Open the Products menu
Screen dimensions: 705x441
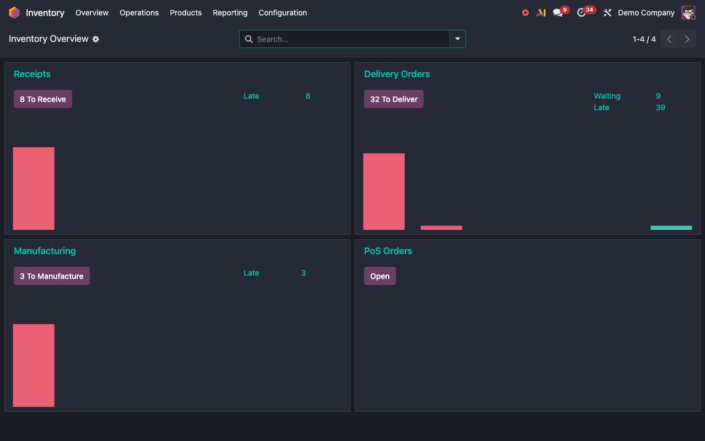click(x=186, y=13)
